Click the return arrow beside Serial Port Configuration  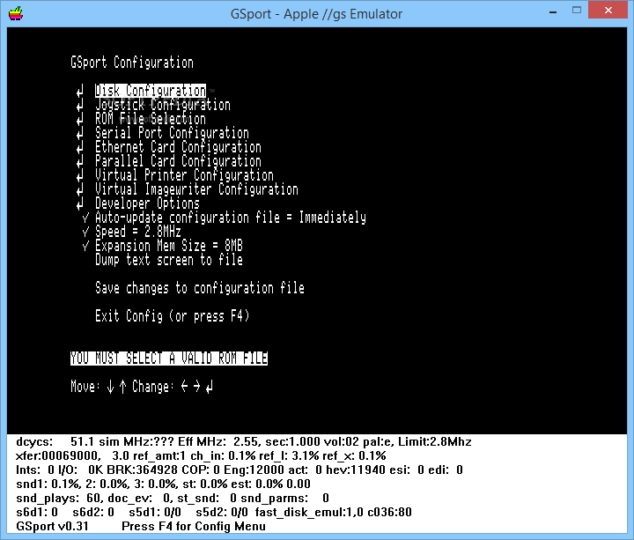coord(80,133)
